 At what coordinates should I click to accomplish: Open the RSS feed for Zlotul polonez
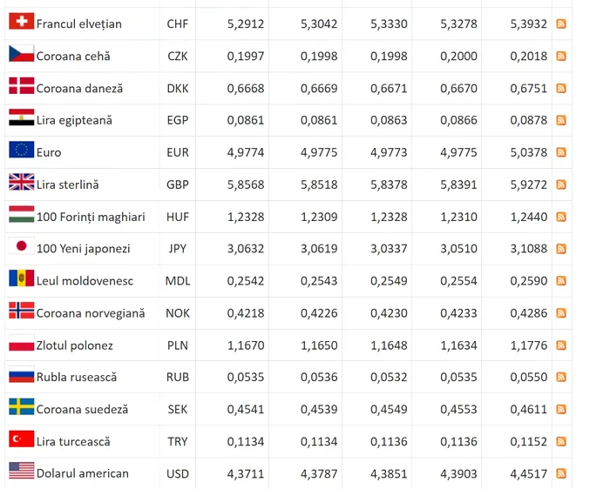coord(561,345)
